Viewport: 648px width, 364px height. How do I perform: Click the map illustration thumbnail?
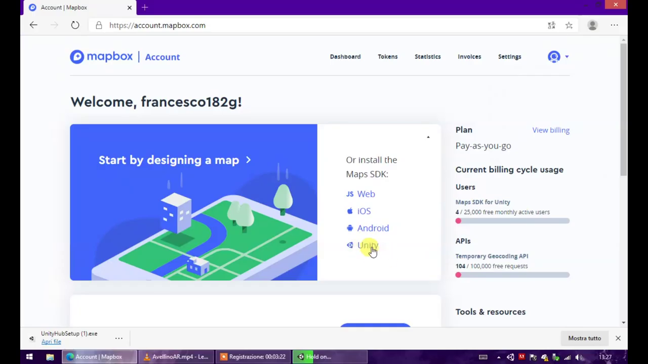point(193,202)
